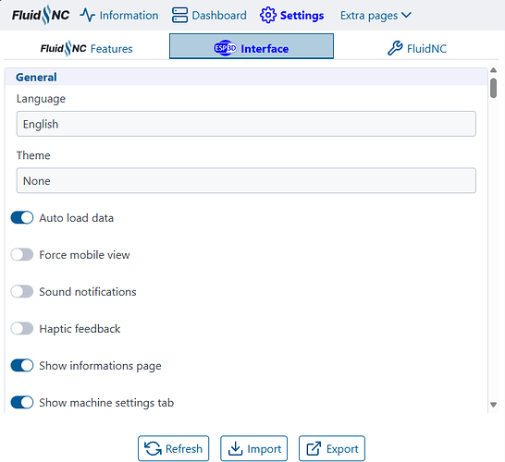The height and width of the screenshot is (462, 505).
Task: Turn off Show machine settings tab toggle
Action: click(x=22, y=403)
